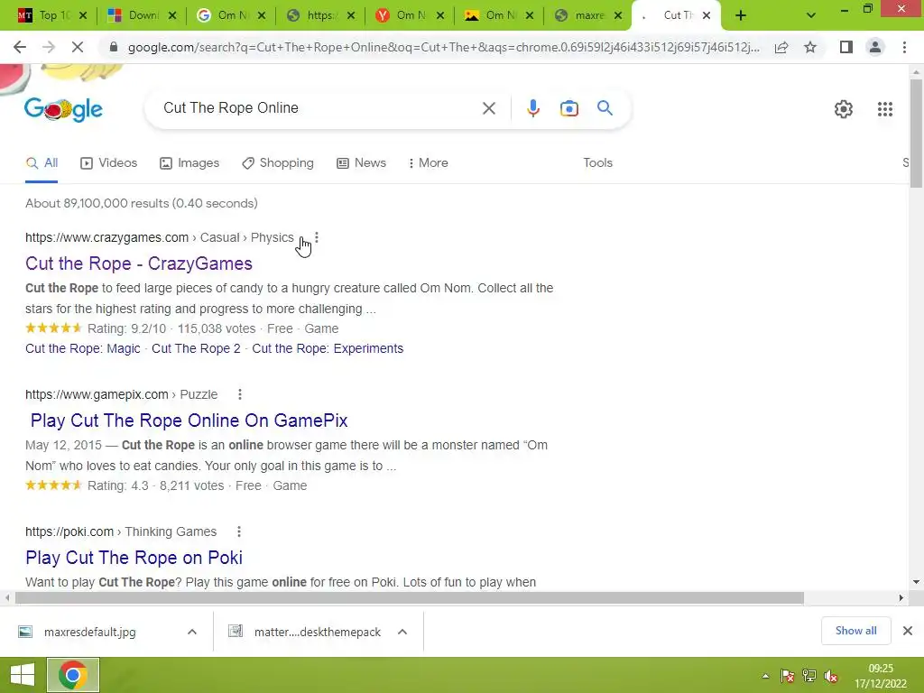
Task: Stop loading the page
Action: 78,47
